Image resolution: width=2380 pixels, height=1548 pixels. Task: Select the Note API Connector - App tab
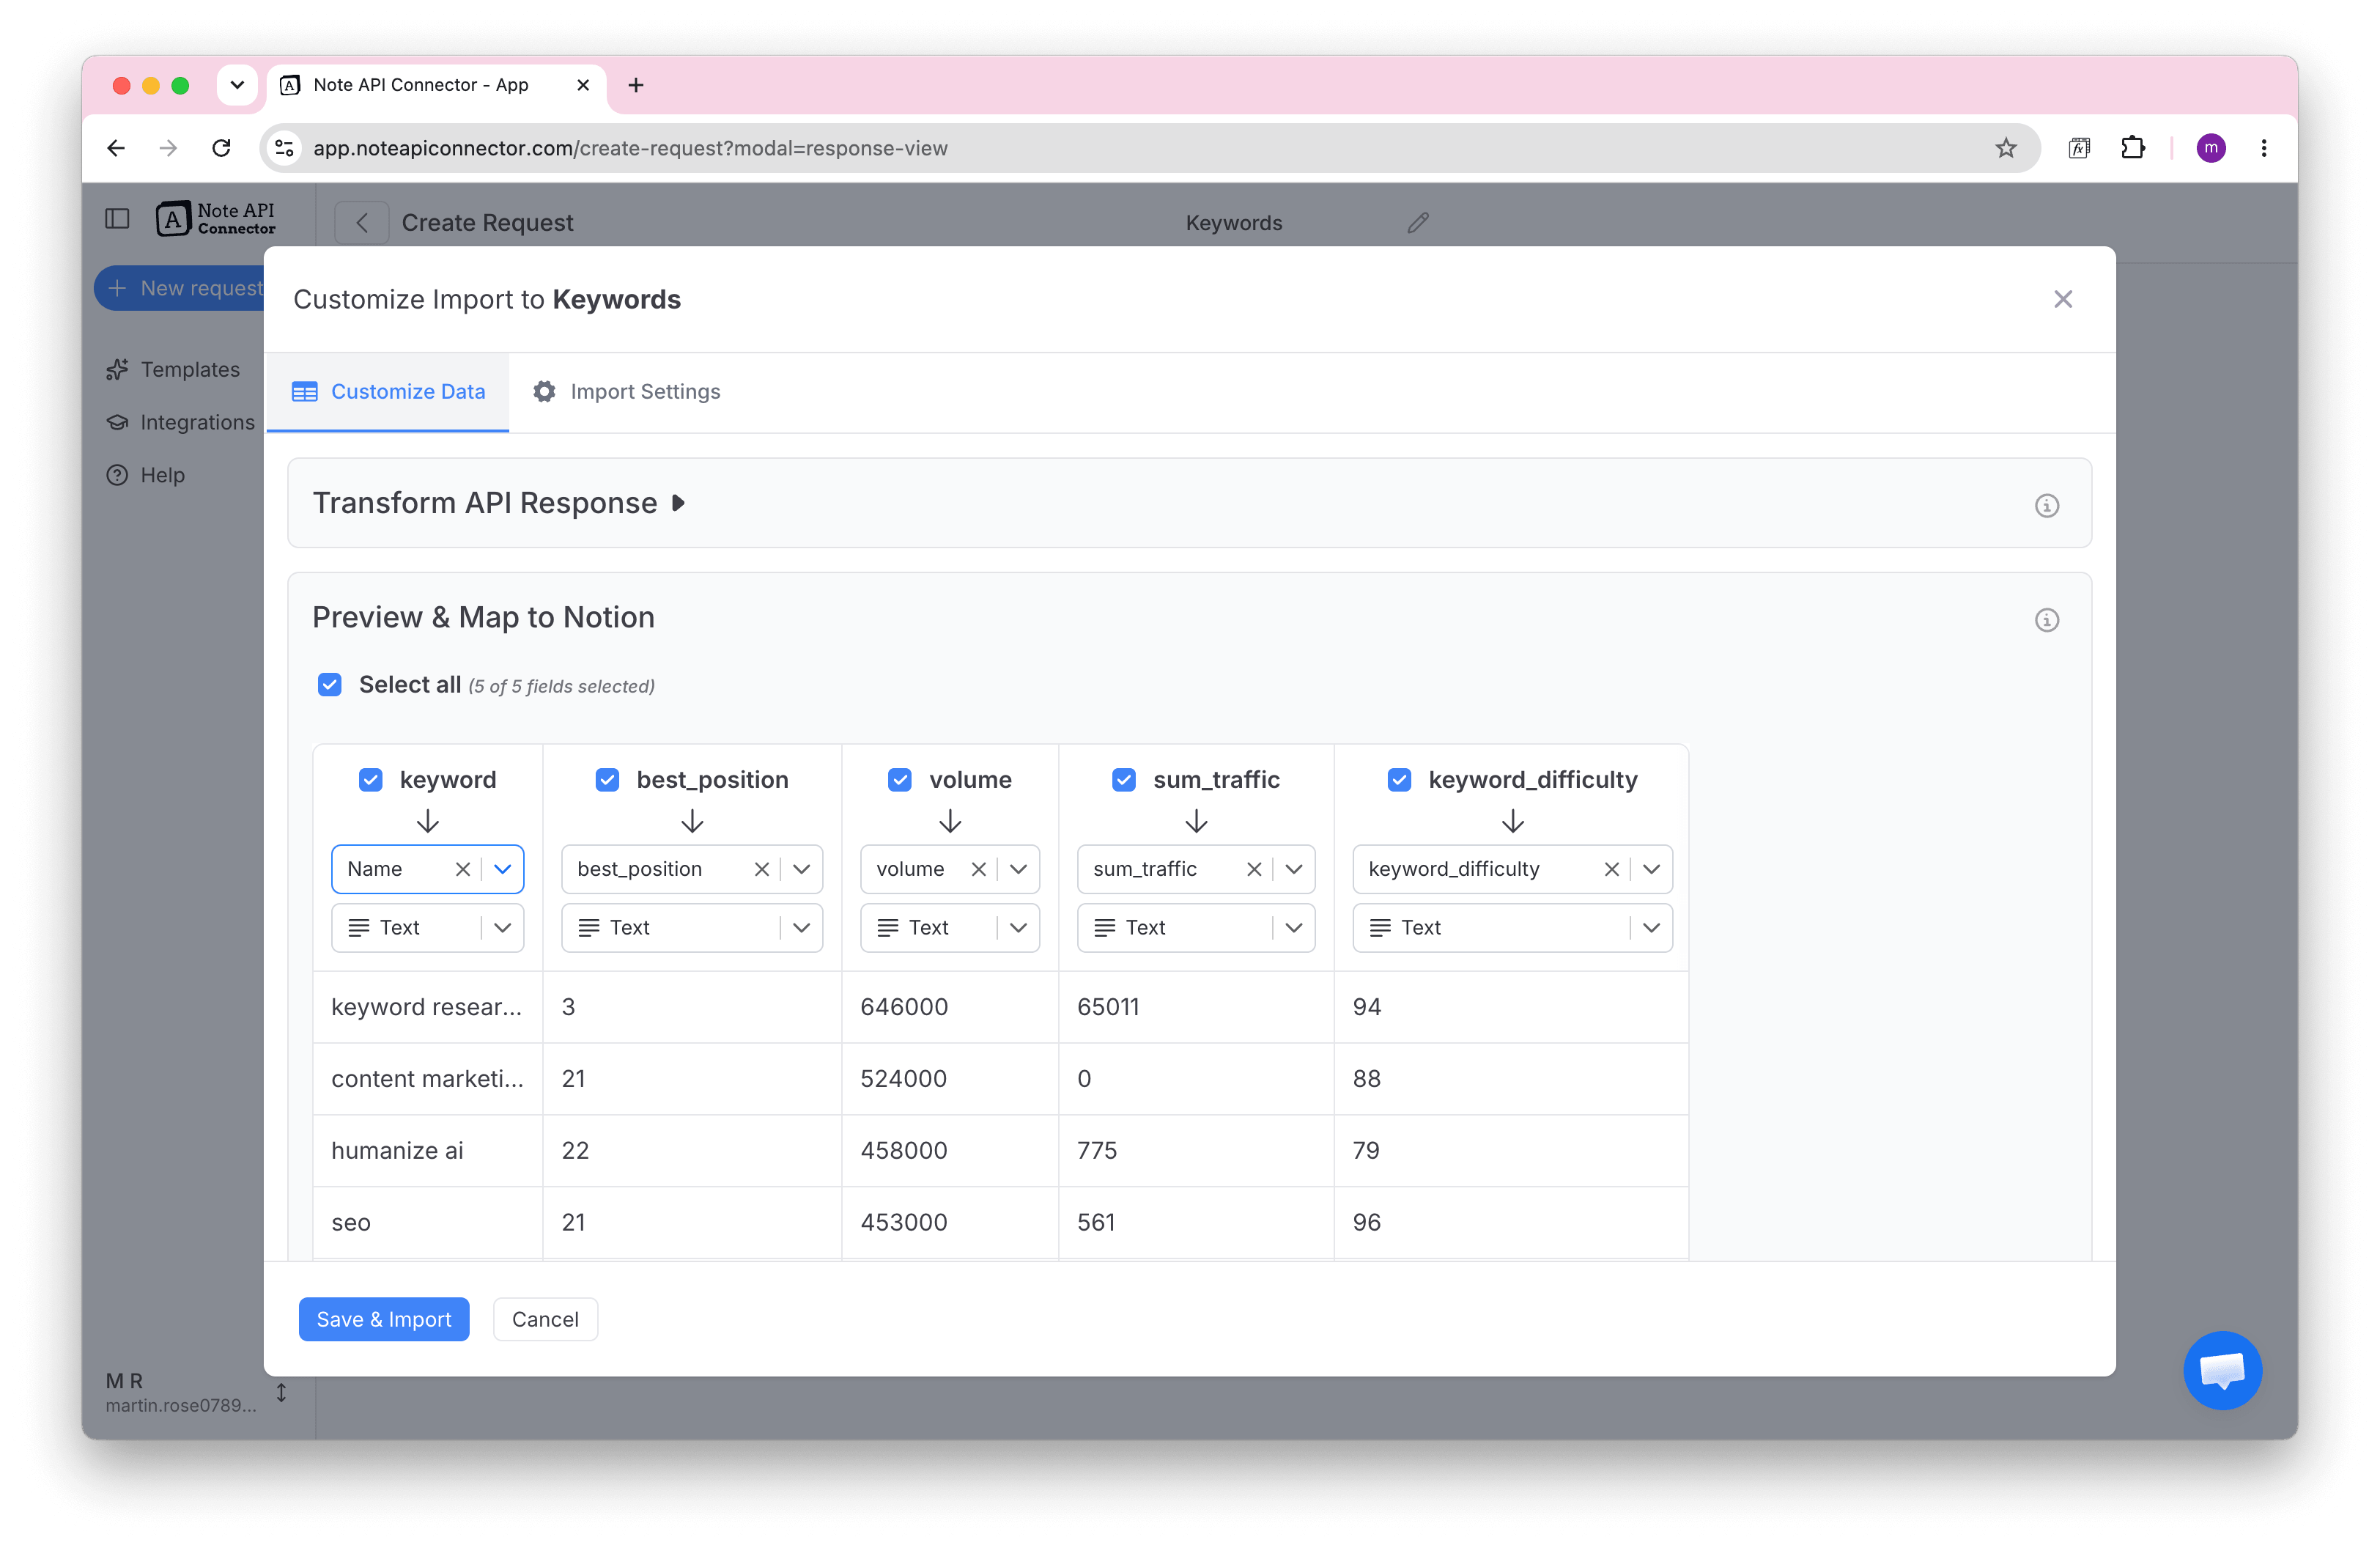coord(435,85)
